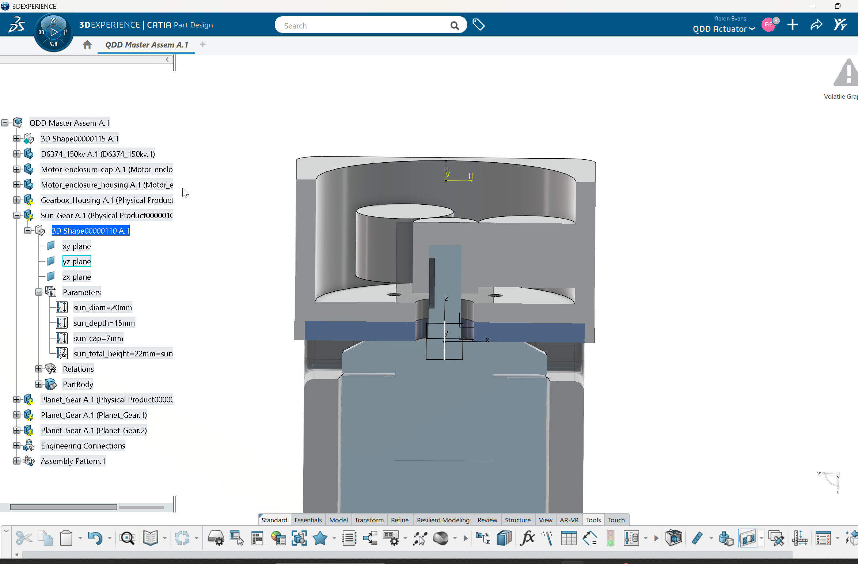Open the Resilient Modeling tab
858x564 pixels.
click(x=443, y=520)
